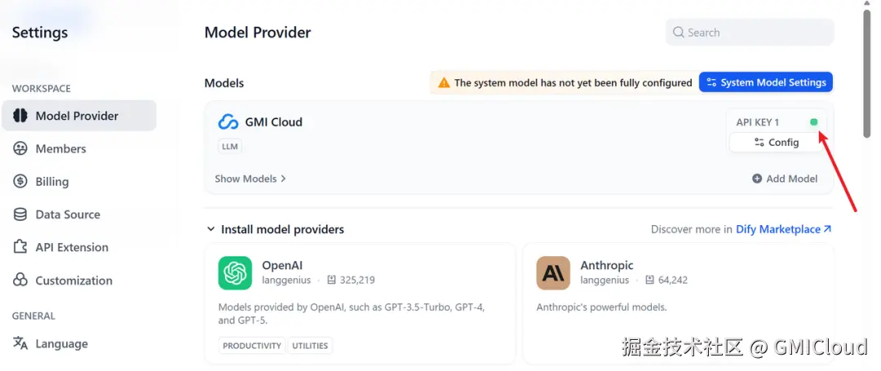Viewport: 881px width, 371px height.
Task: Click the search magnifier icon
Action: (x=678, y=33)
